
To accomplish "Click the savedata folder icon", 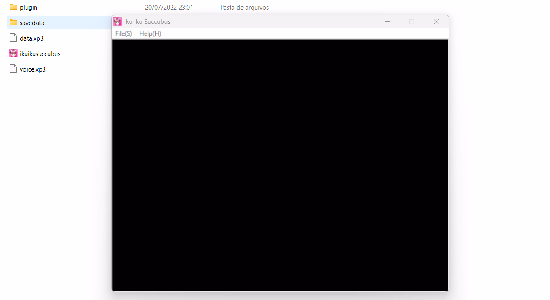I will [13, 23].
